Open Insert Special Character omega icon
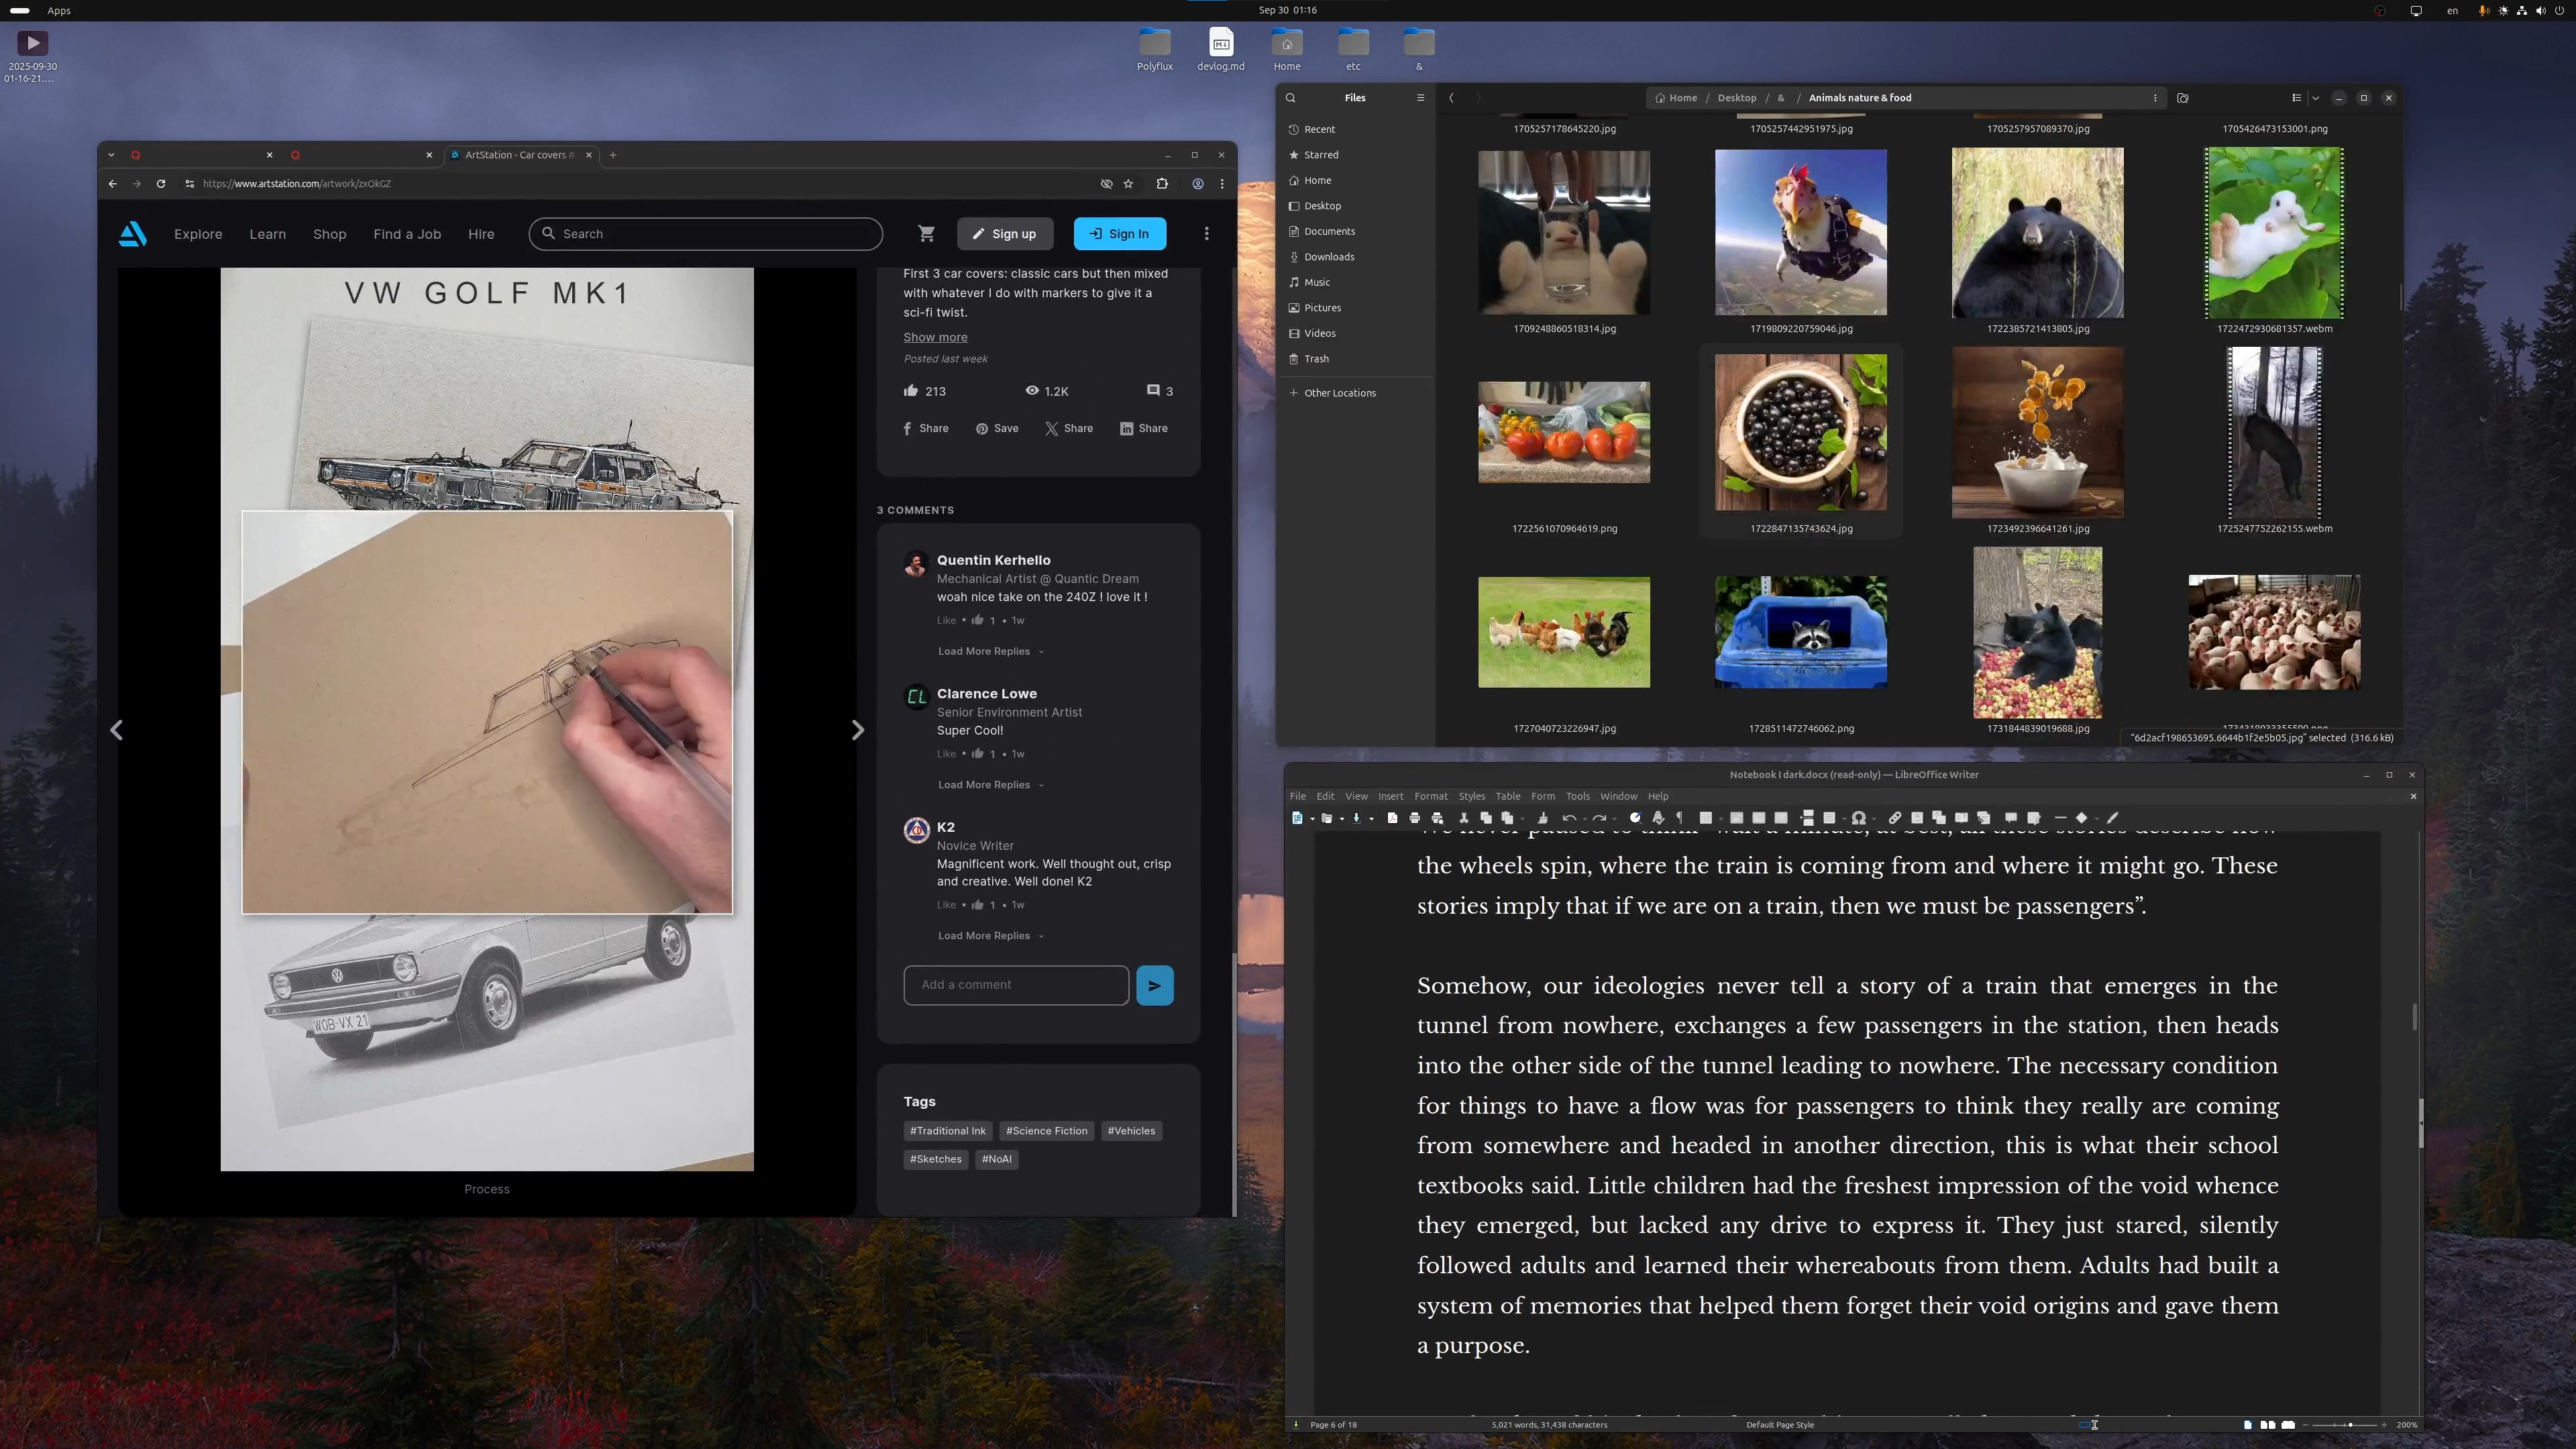2576x1449 pixels. coord(1858,818)
